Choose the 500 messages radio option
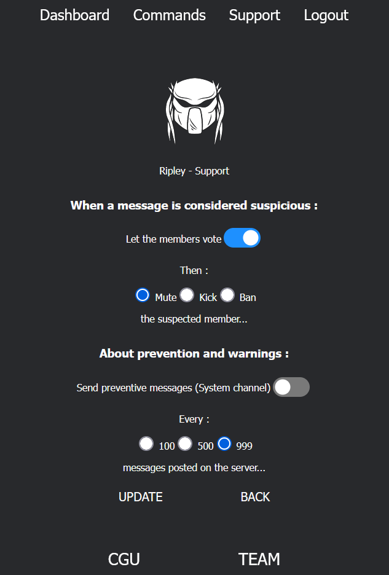This screenshot has width=389, height=575. click(185, 444)
